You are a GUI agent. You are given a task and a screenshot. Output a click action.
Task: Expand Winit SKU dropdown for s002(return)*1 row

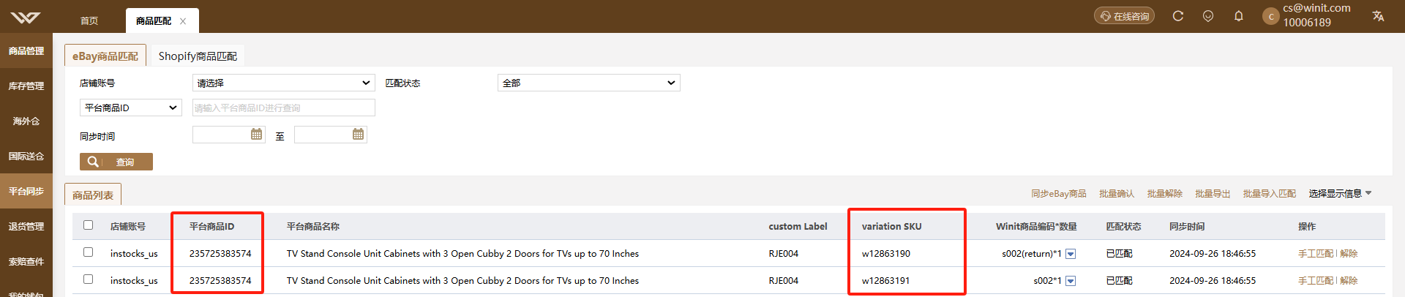pyautogui.click(x=1071, y=254)
